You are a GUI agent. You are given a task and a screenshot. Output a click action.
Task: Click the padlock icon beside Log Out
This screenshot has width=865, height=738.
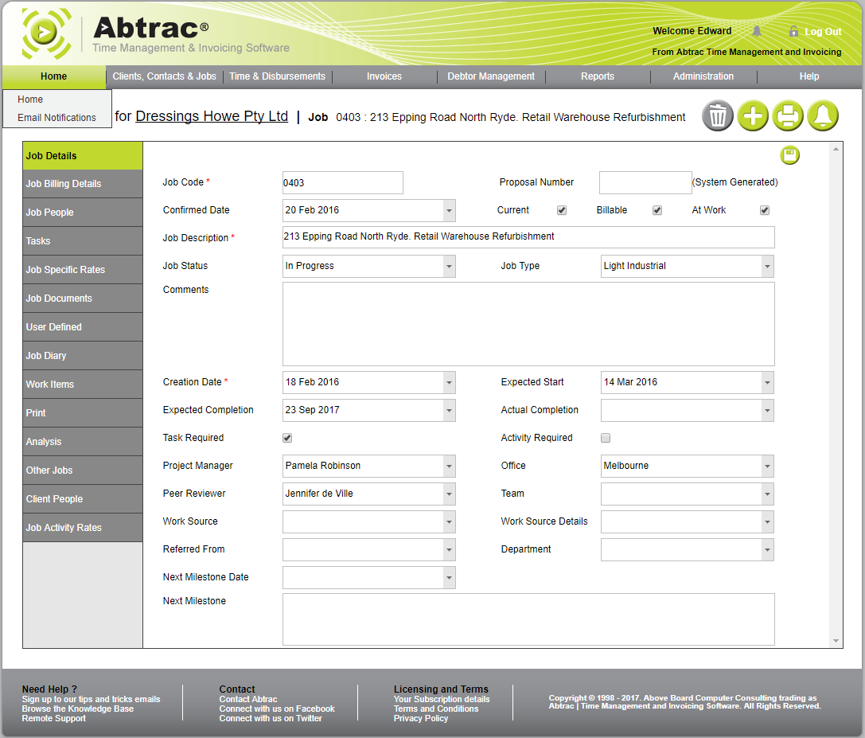tap(793, 31)
